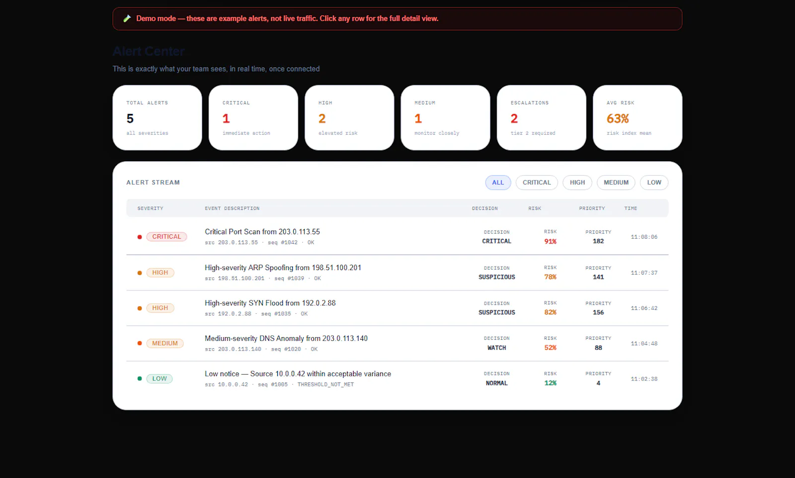Click the LOW severity badge in the last row

pos(159,379)
